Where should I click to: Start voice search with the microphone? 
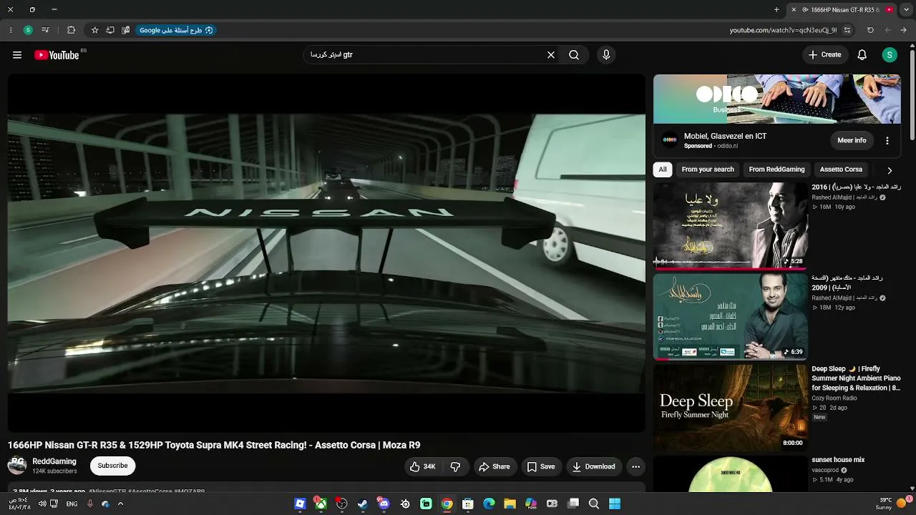606,55
